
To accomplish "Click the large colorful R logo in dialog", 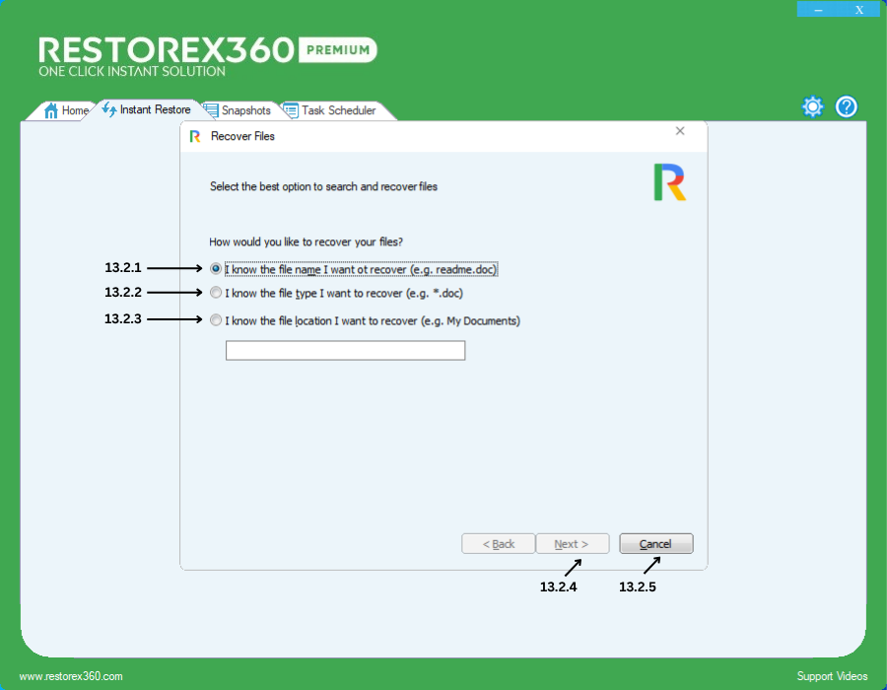I will pyautogui.click(x=669, y=182).
